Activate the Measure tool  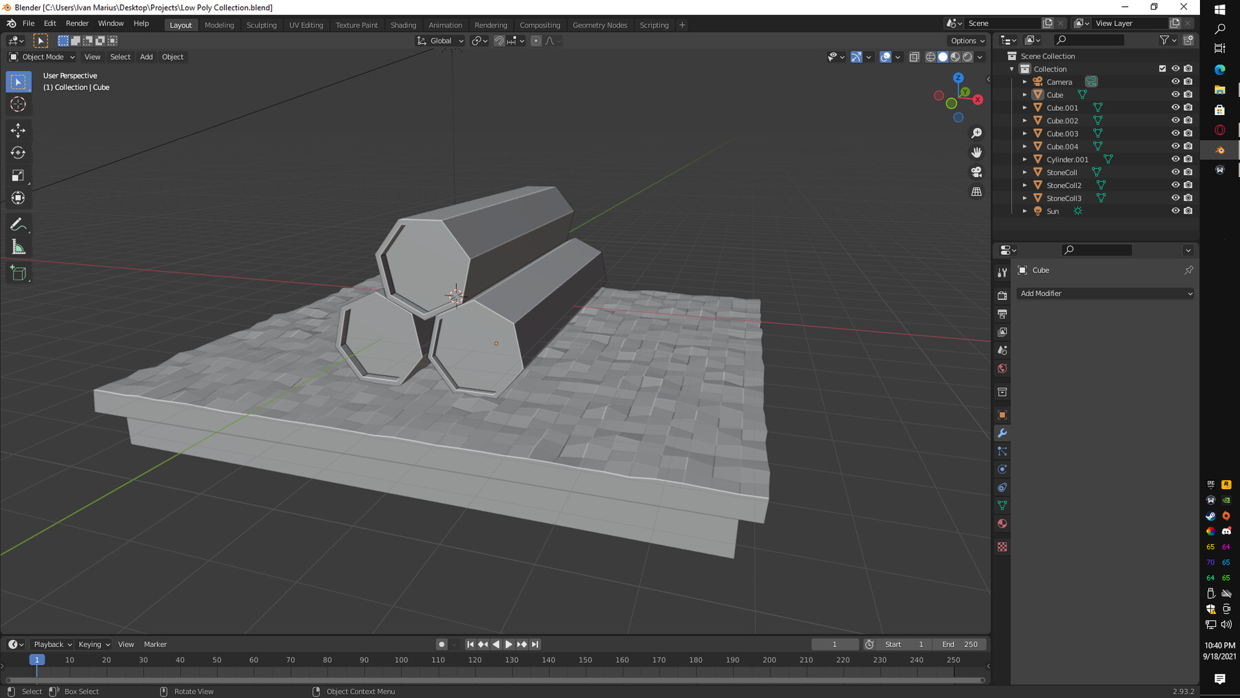[19, 247]
